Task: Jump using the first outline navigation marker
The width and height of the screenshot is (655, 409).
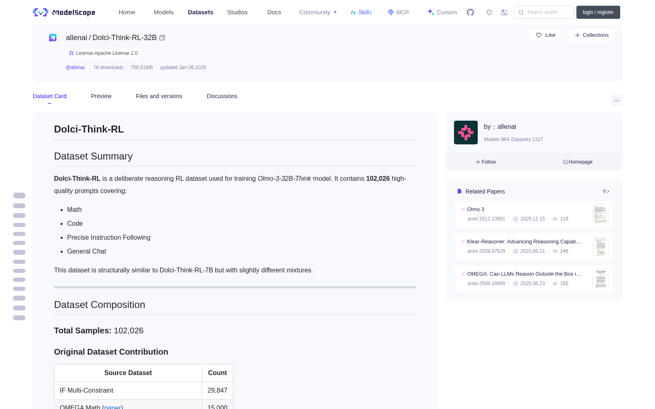Action: (x=19, y=196)
